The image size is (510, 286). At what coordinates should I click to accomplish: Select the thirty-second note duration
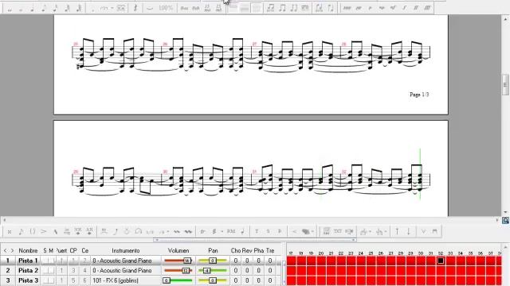67,8
